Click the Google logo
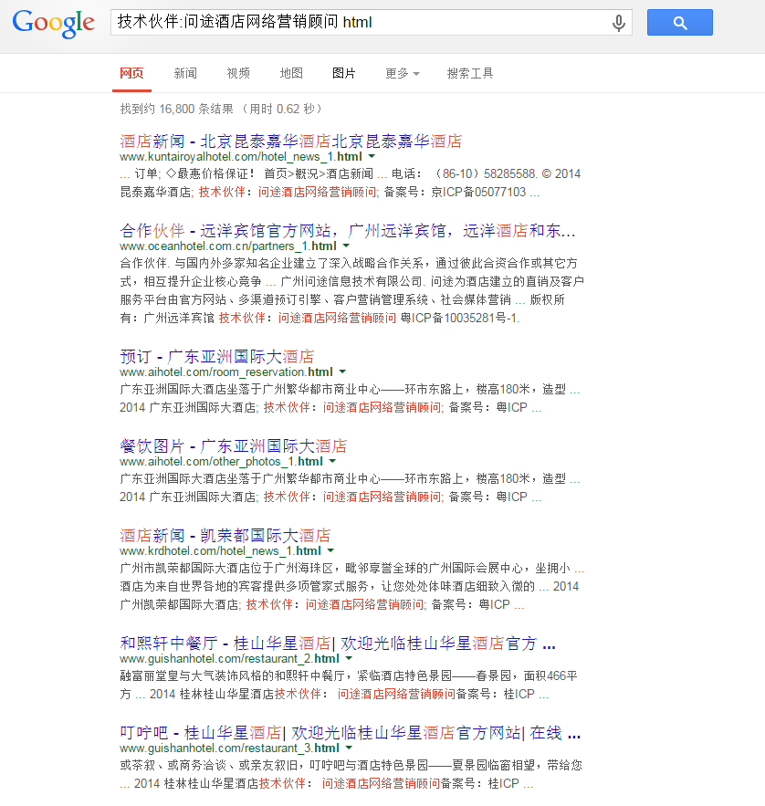This screenshot has height=806, width=765. pos(54,23)
